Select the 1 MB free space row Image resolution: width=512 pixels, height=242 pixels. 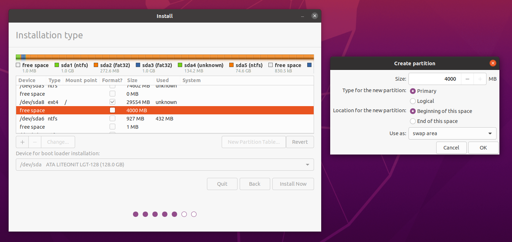point(165,127)
